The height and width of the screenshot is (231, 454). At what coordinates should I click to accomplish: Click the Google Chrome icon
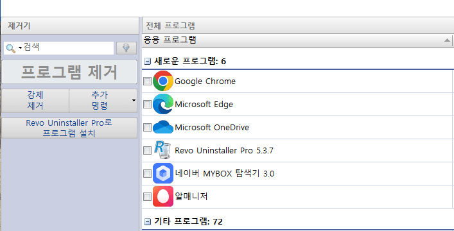(163, 81)
